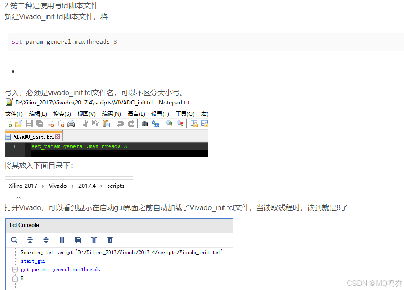Cut text using the scissors icon
Screen dimensions: 404x290
[x=84, y=124]
